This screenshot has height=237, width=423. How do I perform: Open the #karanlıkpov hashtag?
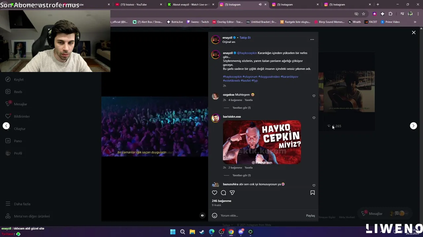click(289, 77)
